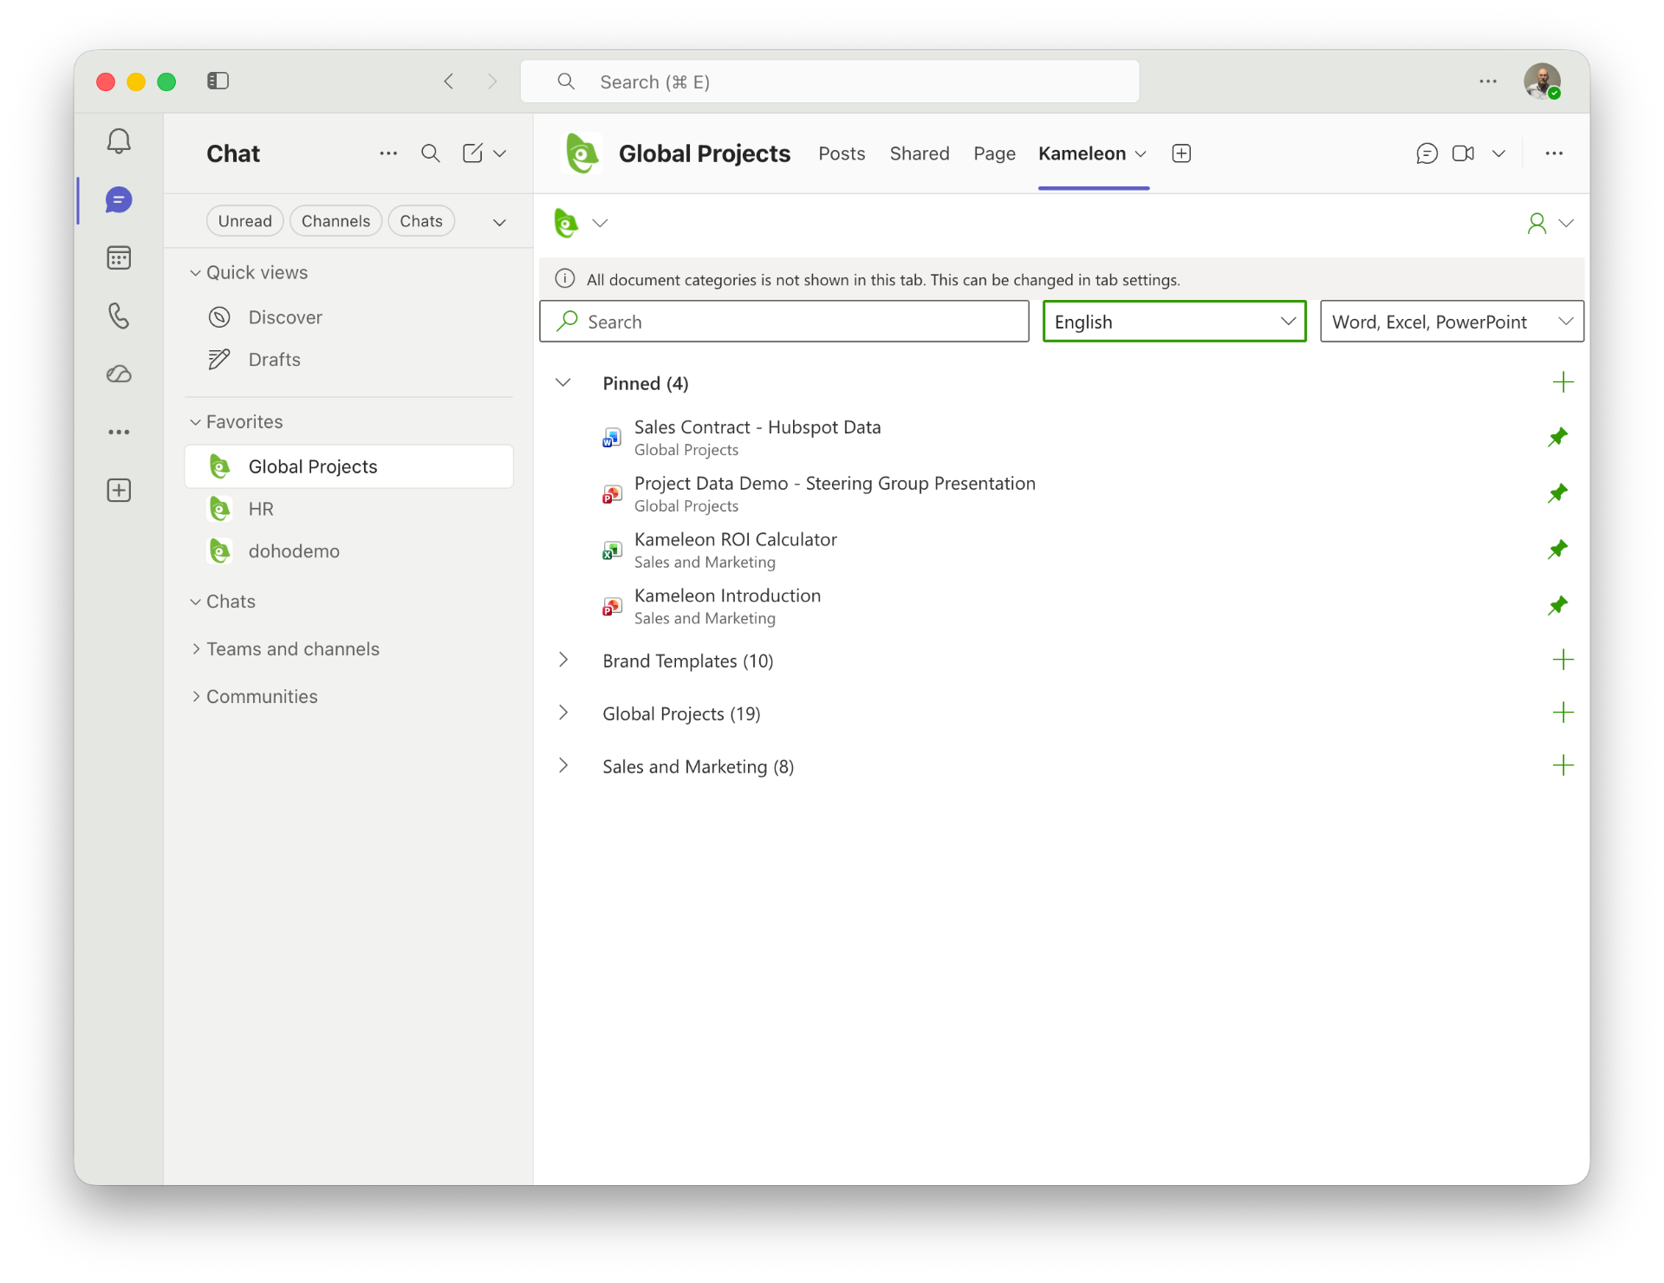Expand Teams and channels group
Screen dimensions: 1664x1283
[195, 648]
